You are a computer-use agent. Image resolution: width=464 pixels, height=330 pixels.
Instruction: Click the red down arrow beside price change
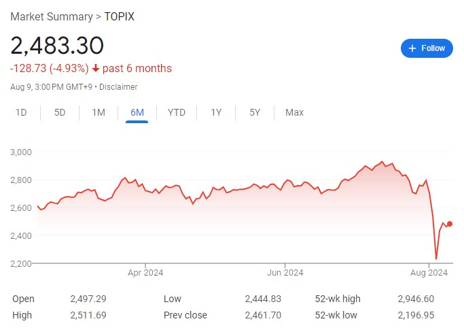(96, 69)
